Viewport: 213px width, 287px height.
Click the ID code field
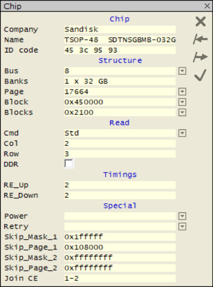coord(120,50)
